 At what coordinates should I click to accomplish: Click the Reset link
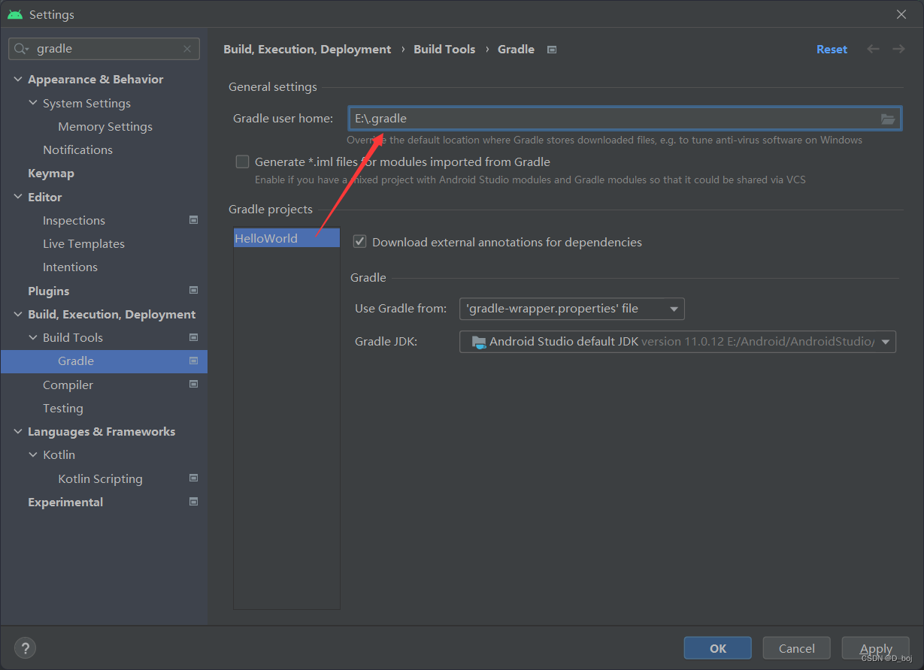(832, 49)
